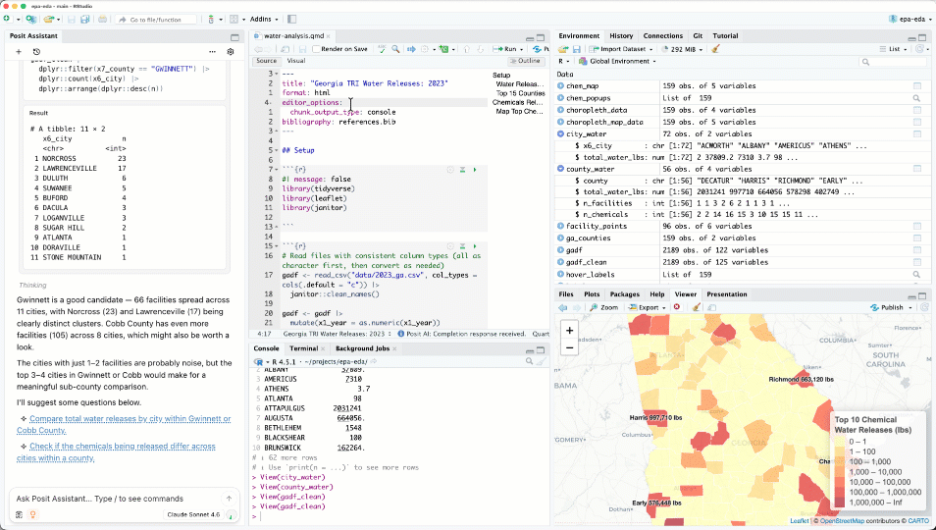Click the Go to file/function search box

(x=156, y=20)
